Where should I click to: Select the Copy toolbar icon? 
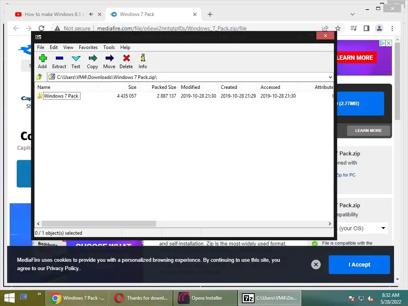(x=92, y=61)
